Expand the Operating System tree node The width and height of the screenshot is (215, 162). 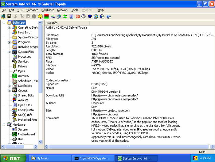point(9,28)
